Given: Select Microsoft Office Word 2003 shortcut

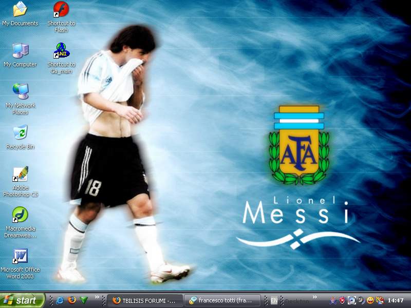Looking at the screenshot, I should pyautogui.click(x=20, y=263).
